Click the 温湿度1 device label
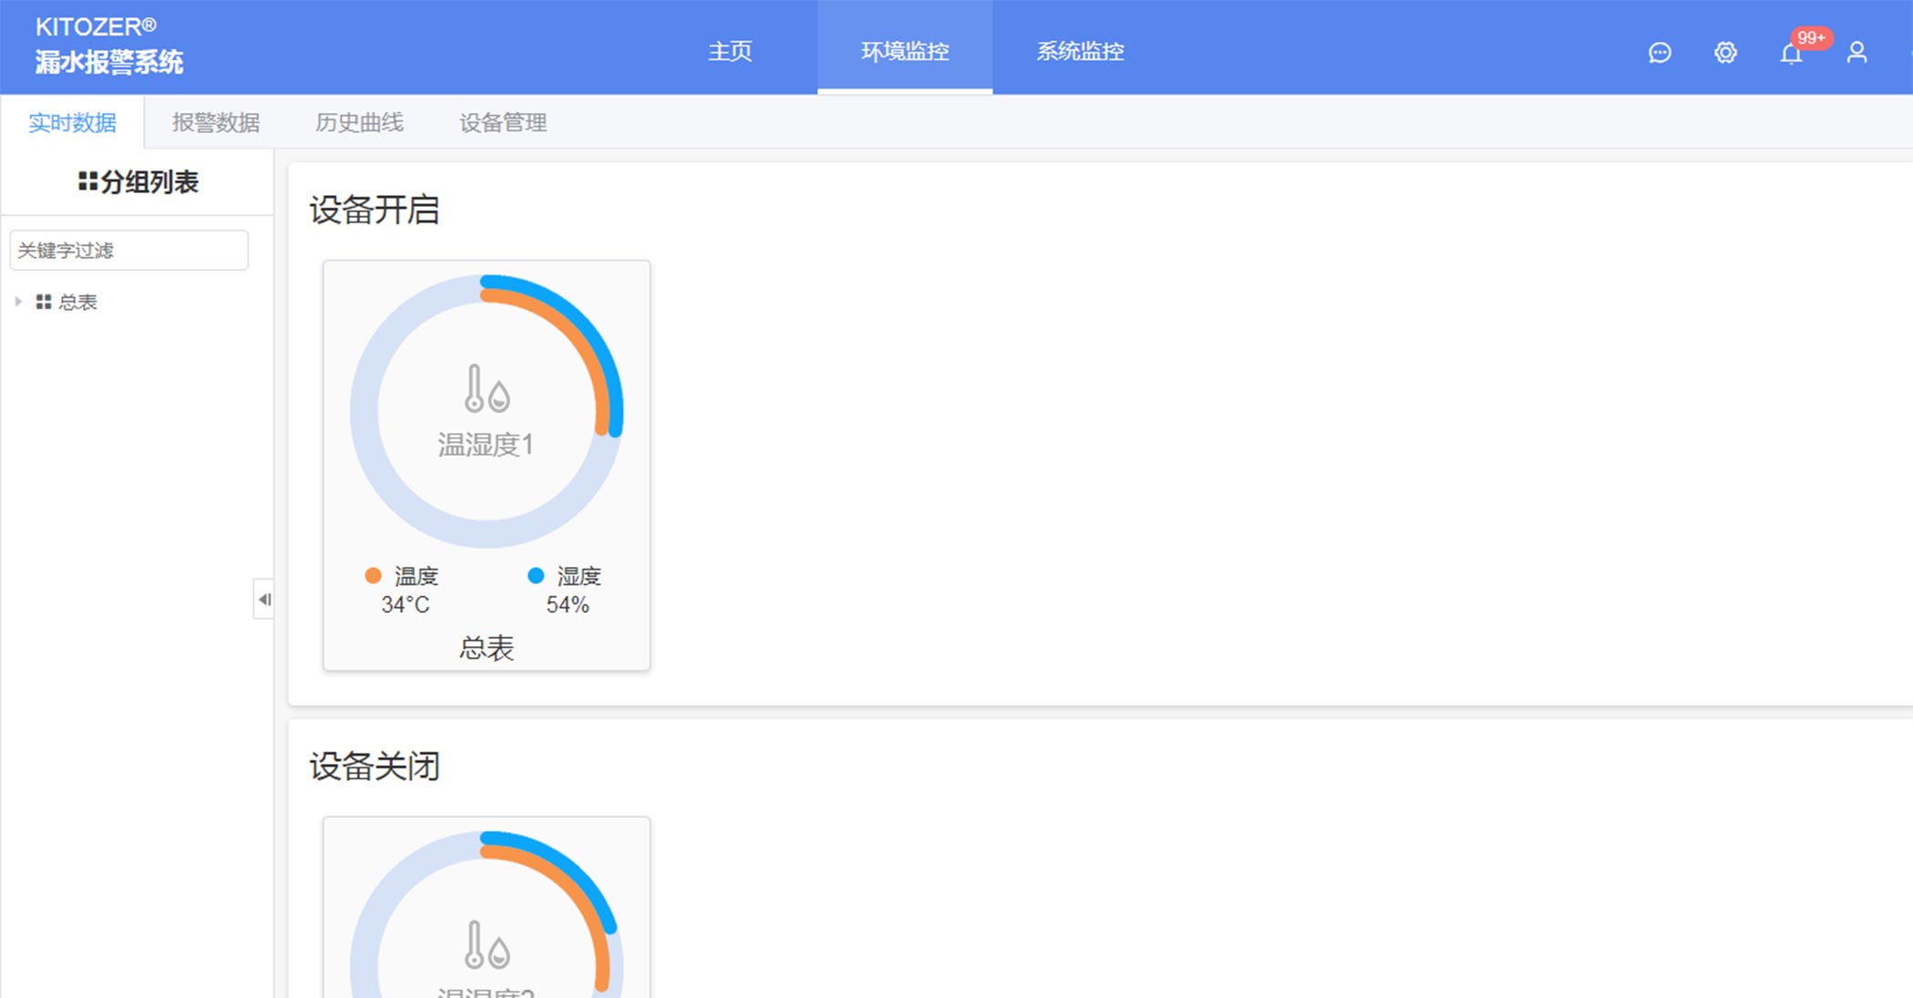Viewport: 1913px width, 998px height. pyautogui.click(x=486, y=445)
